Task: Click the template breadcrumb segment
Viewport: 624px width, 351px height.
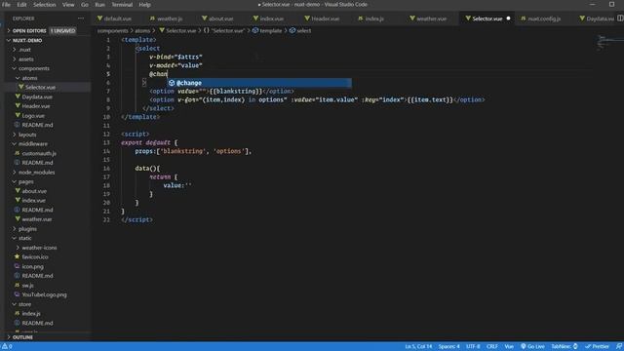Action: coord(271,30)
